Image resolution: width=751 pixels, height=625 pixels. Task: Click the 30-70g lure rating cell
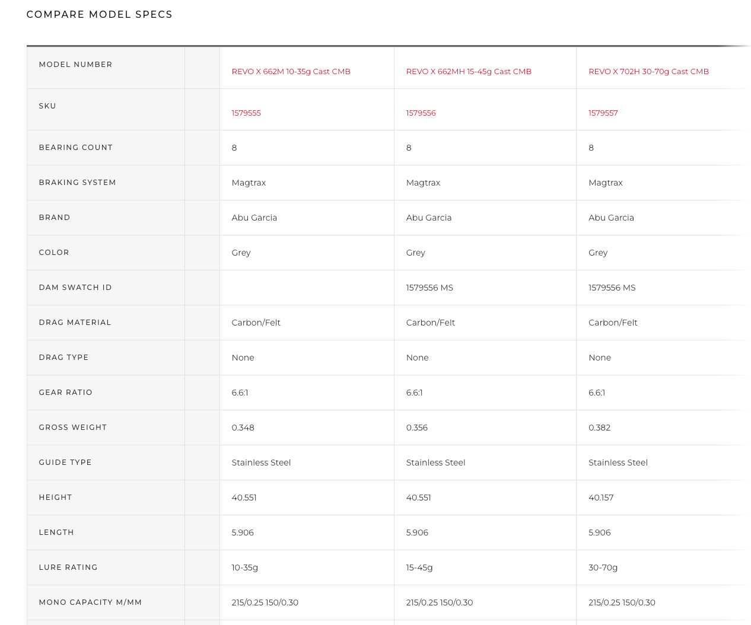pyautogui.click(x=603, y=567)
